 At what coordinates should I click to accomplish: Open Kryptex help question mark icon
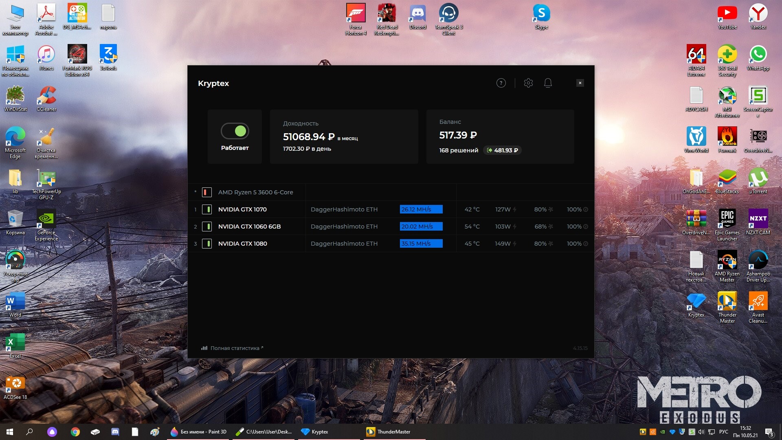click(x=501, y=83)
